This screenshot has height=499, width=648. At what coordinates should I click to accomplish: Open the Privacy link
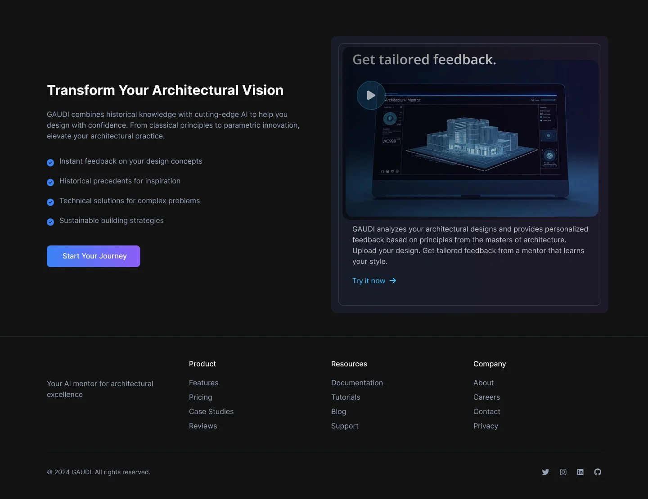[486, 426]
